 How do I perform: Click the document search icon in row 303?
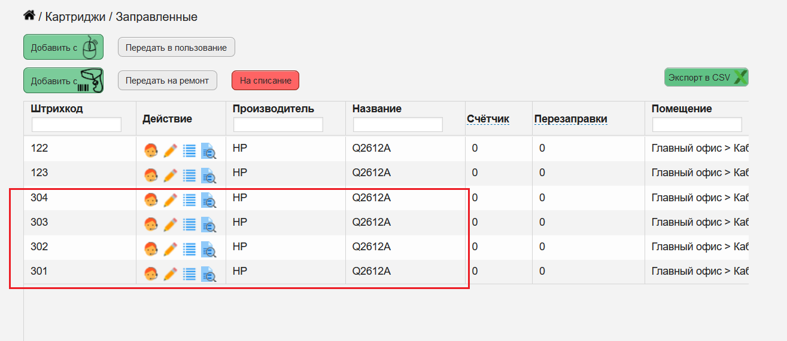pyautogui.click(x=208, y=225)
